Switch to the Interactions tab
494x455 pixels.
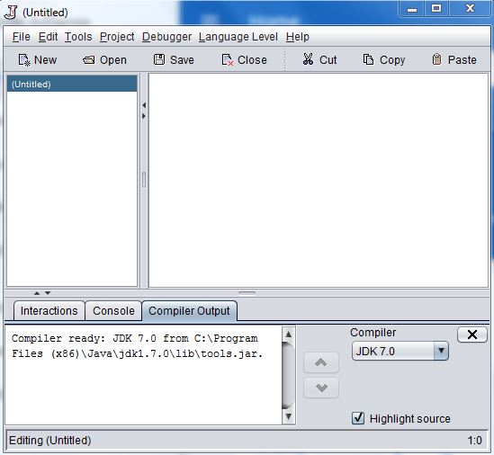pos(49,311)
